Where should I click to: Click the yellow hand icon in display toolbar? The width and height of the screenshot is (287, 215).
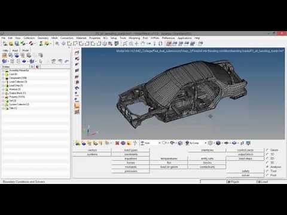[129, 143]
